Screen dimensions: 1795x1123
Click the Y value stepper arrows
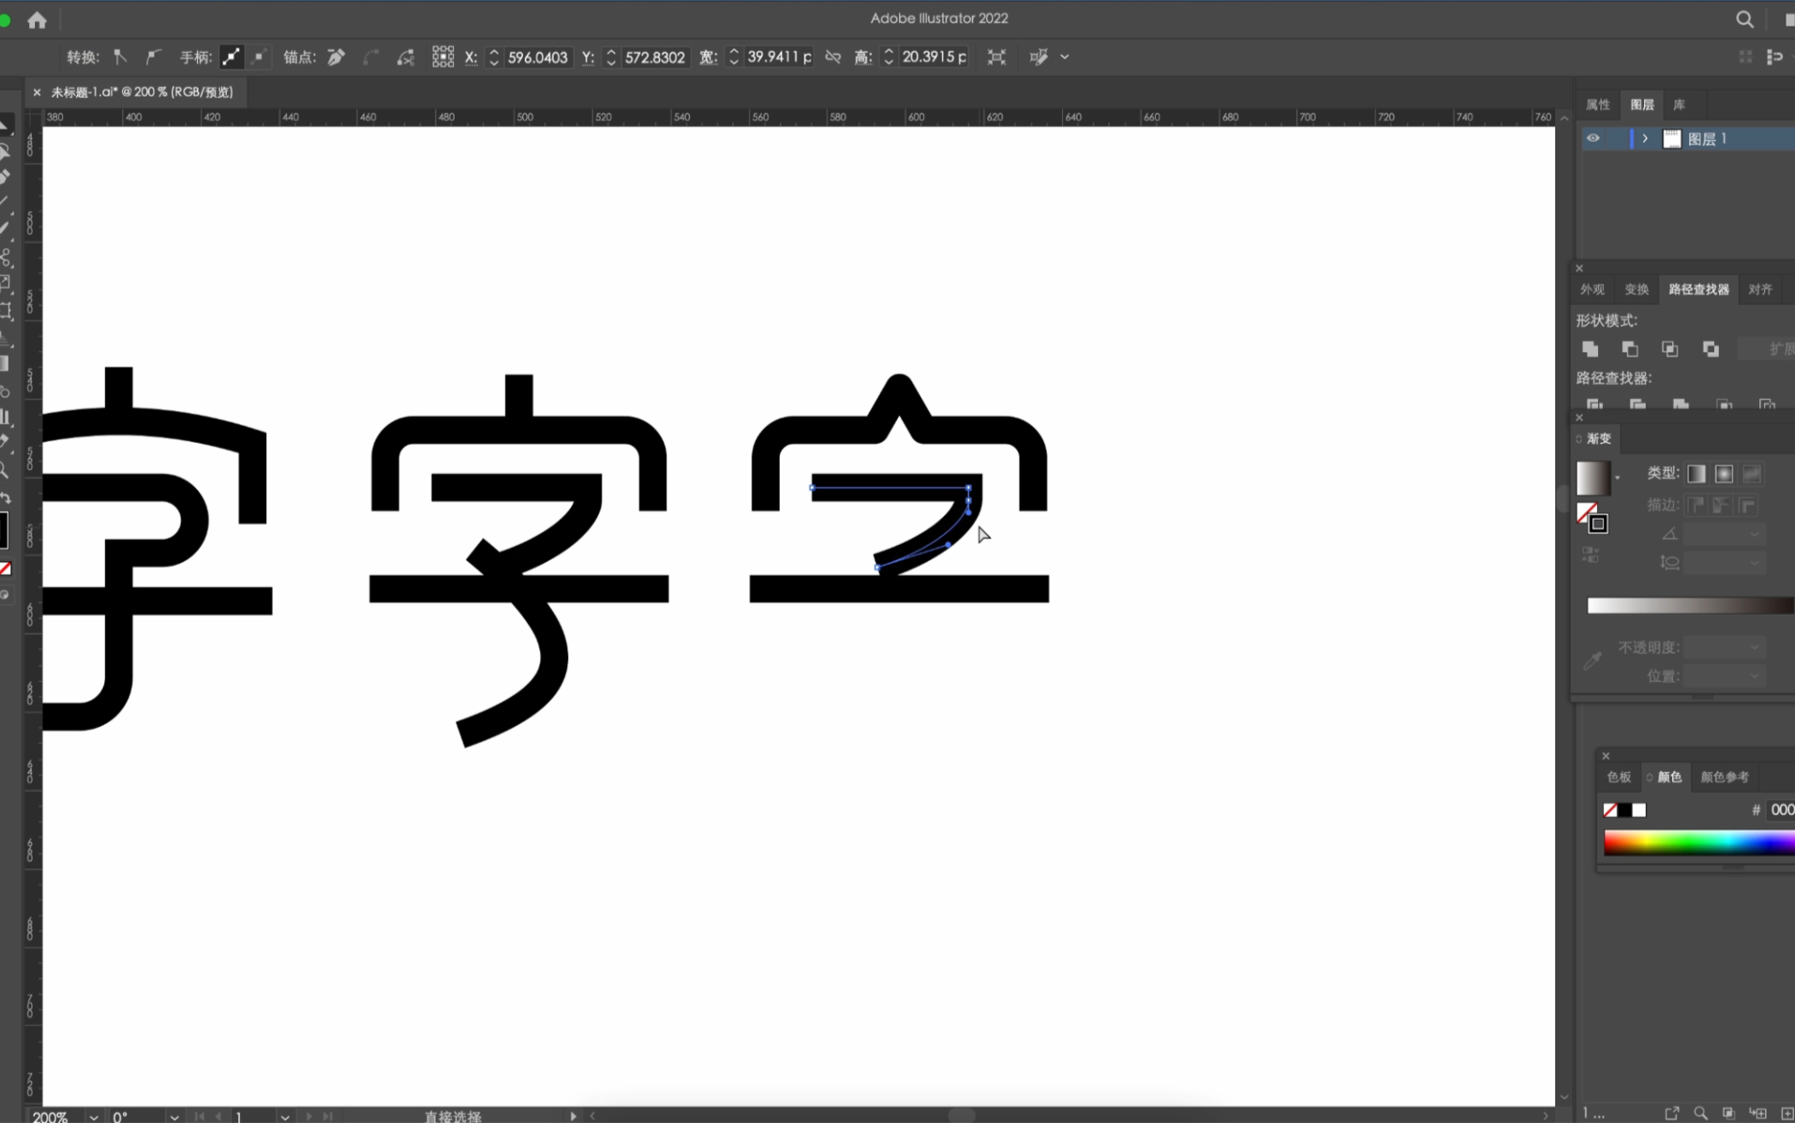[611, 57]
